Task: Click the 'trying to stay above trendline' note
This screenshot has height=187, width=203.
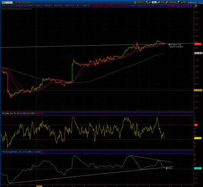Action: point(176,46)
